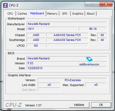
Task: Open the Caches tab
Action: point(22,14)
